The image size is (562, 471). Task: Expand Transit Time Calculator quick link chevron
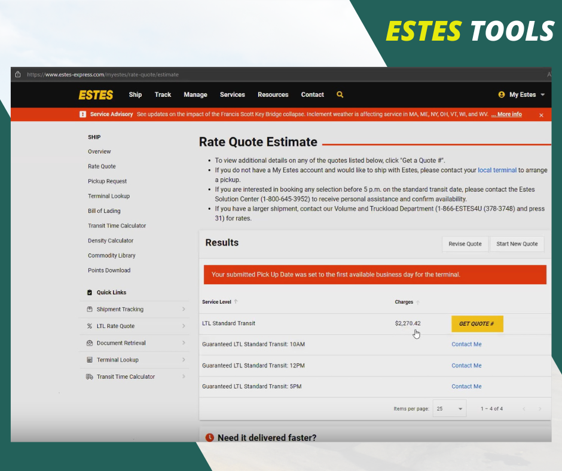tap(184, 377)
